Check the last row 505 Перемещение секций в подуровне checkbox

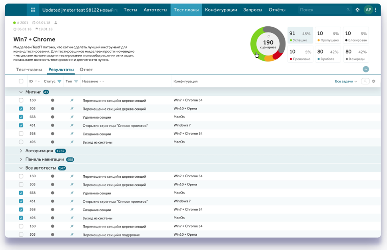[21, 234]
